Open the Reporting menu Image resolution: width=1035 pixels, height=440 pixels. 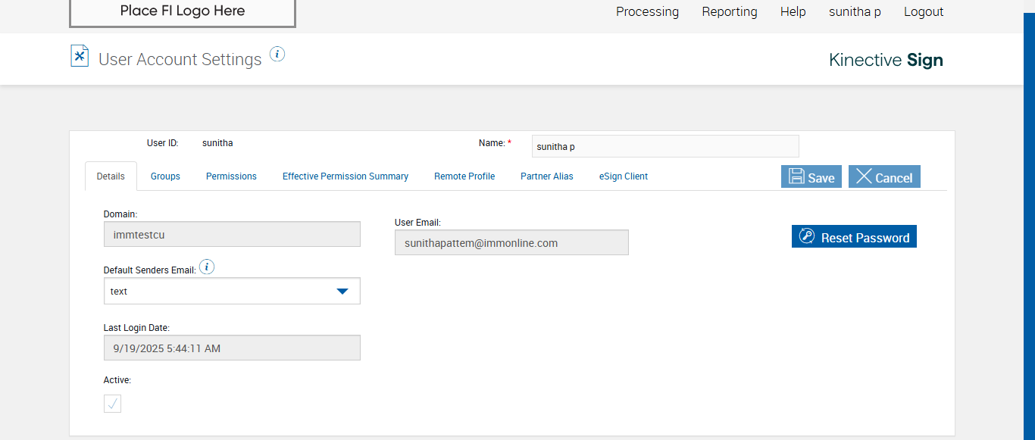[729, 12]
